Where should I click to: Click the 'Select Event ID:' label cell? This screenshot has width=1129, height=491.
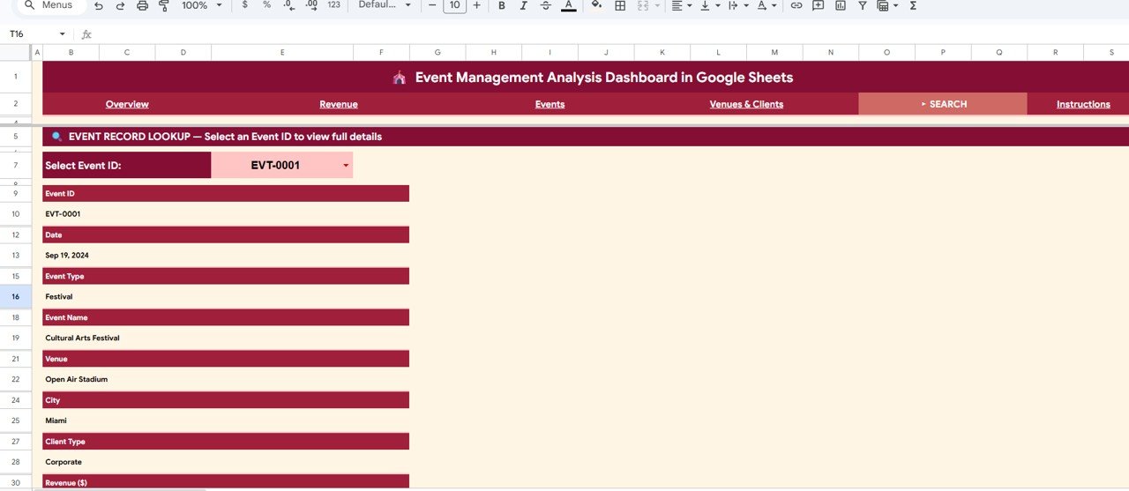click(x=127, y=165)
